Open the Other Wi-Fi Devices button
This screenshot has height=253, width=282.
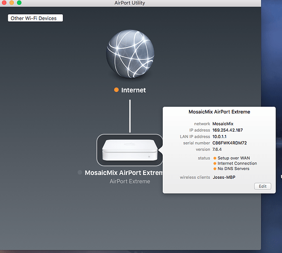(x=35, y=18)
